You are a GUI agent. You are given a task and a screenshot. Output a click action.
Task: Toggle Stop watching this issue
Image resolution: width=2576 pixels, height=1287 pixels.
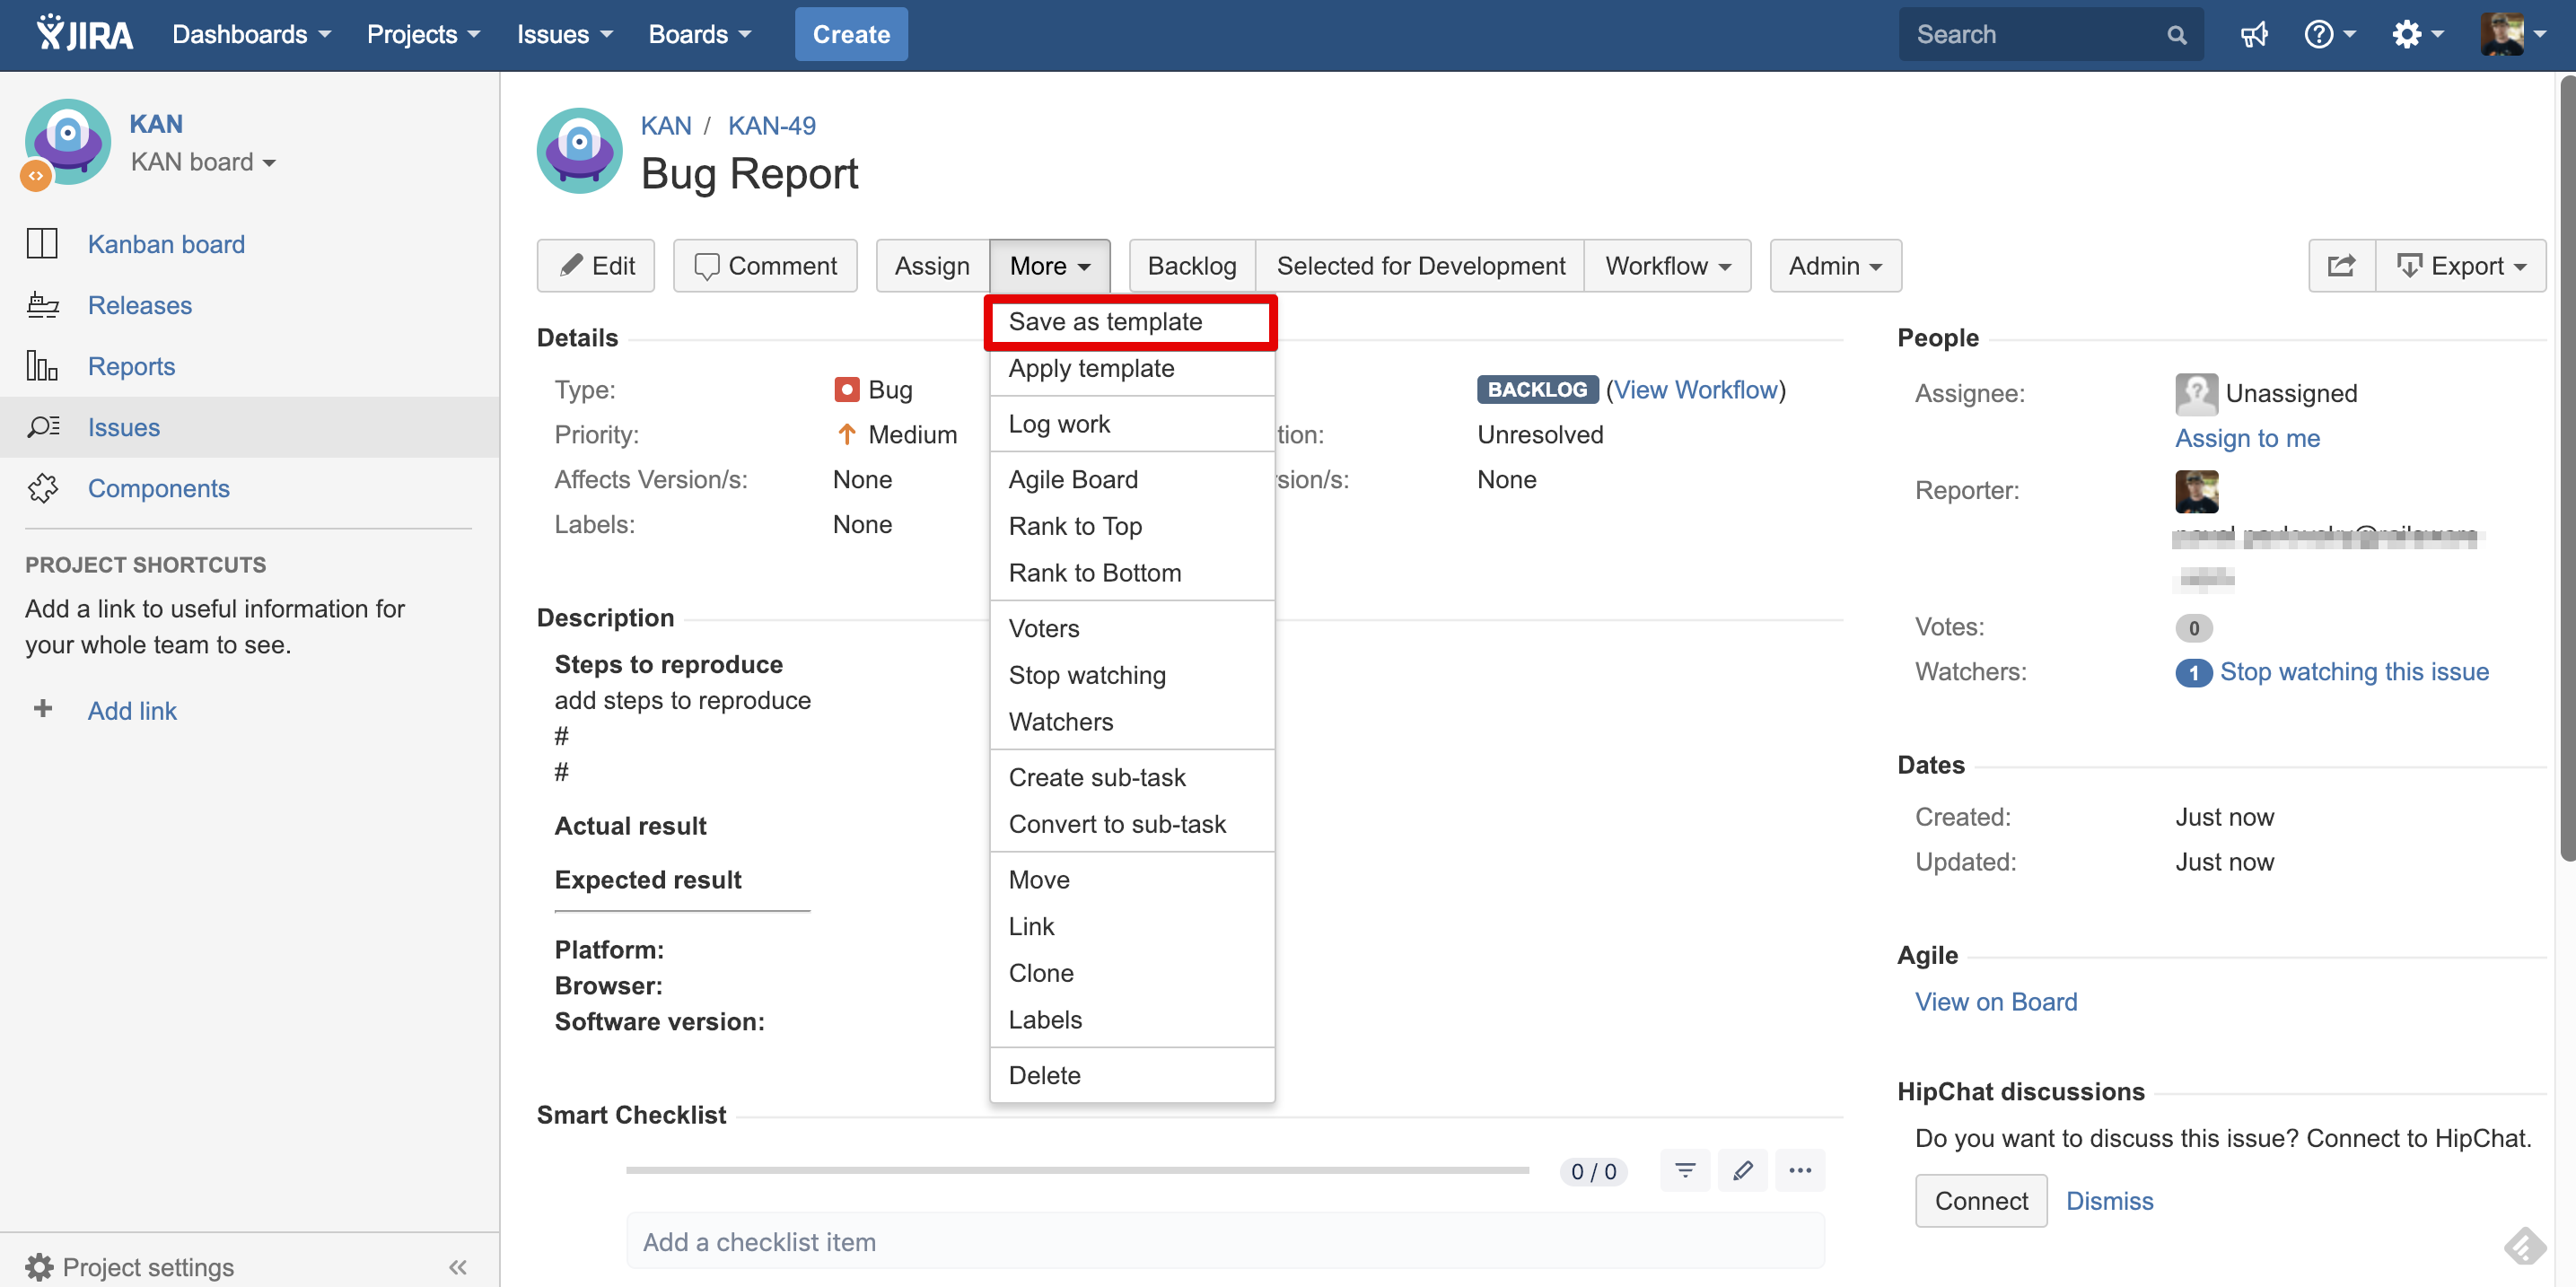tap(2353, 672)
